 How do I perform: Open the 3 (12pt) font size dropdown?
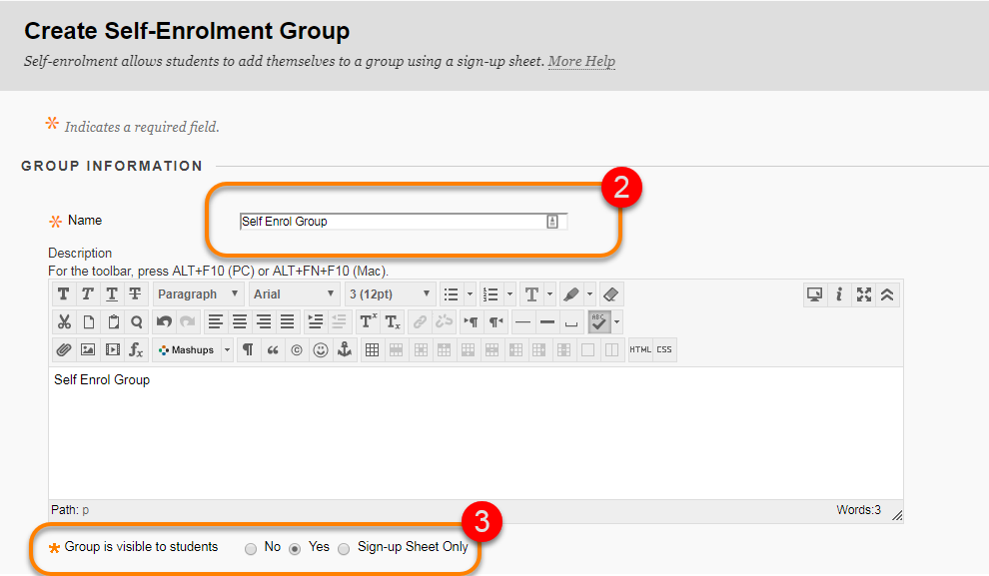pyautogui.click(x=390, y=294)
